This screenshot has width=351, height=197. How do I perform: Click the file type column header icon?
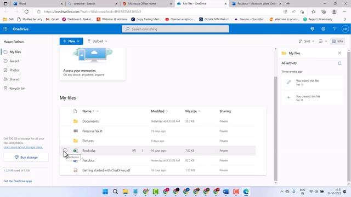tap(75, 111)
